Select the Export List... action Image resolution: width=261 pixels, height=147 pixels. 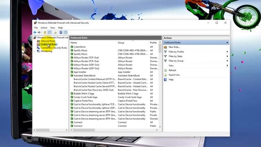[175, 75]
